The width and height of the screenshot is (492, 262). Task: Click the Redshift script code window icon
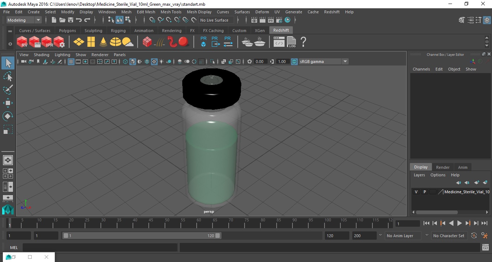[279, 42]
